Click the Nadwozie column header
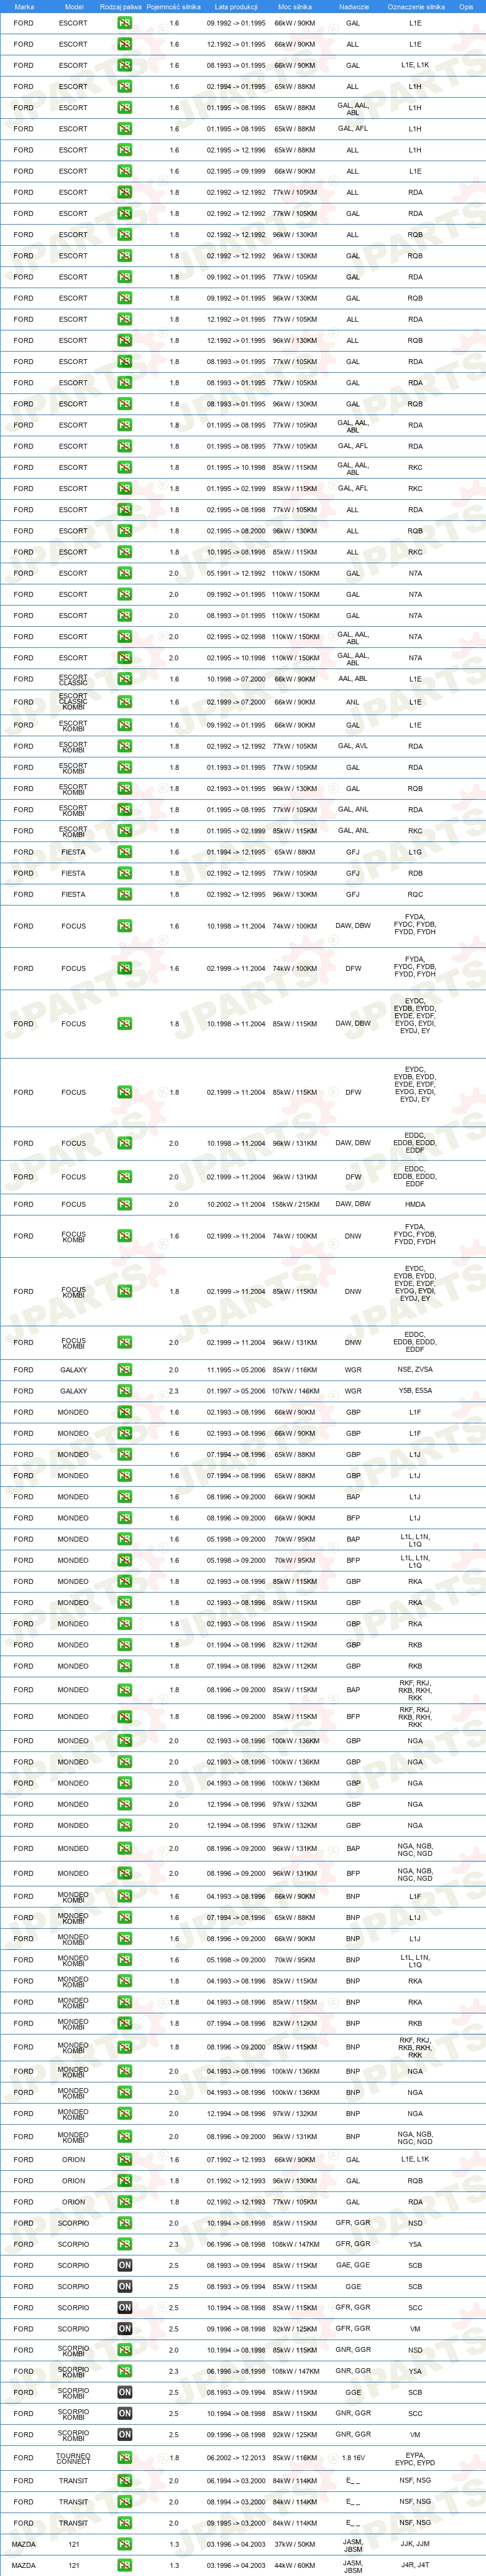Image resolution: width=486 pixels, height=2576 pixels. [x=353, y=6]
